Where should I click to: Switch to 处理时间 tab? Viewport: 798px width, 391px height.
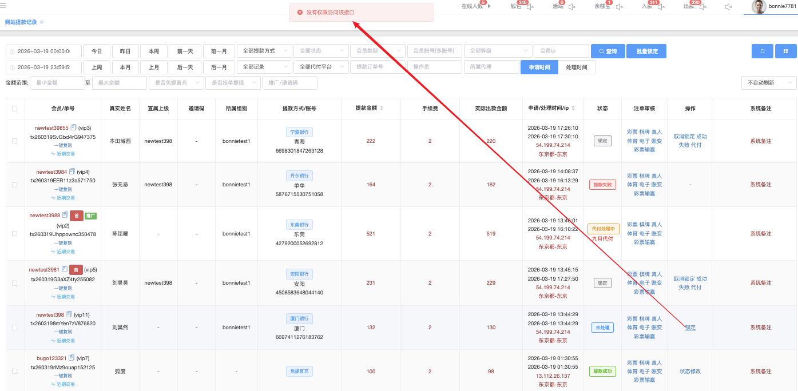point(576,67)
